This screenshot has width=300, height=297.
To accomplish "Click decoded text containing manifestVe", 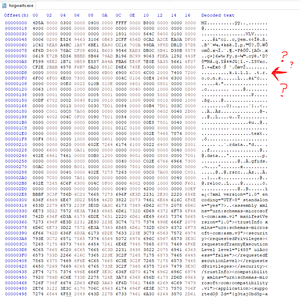I will (x=234, y=217).
